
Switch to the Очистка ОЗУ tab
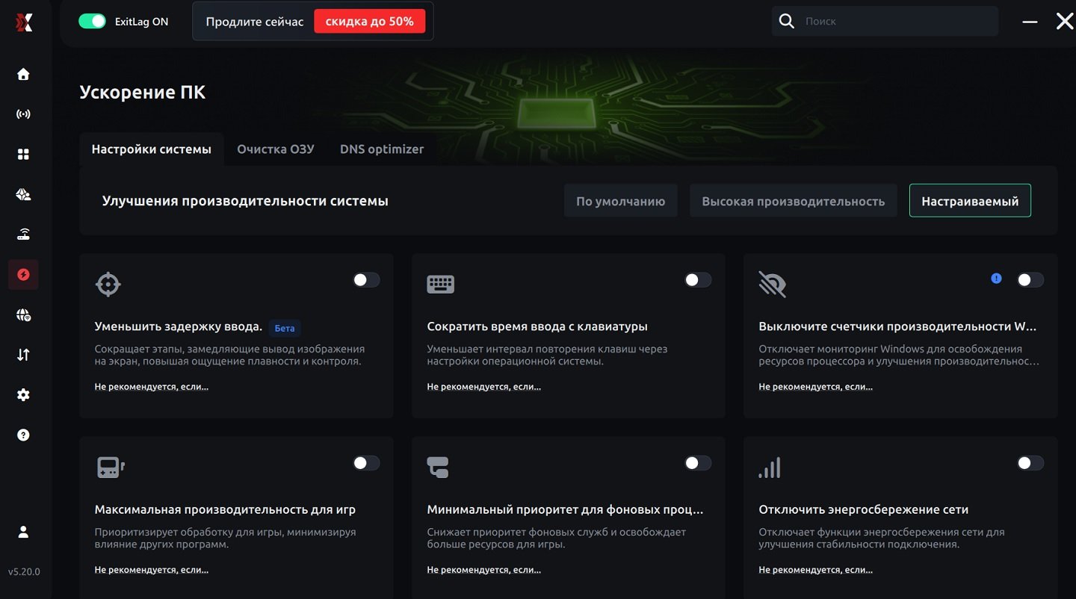(275, 149)
